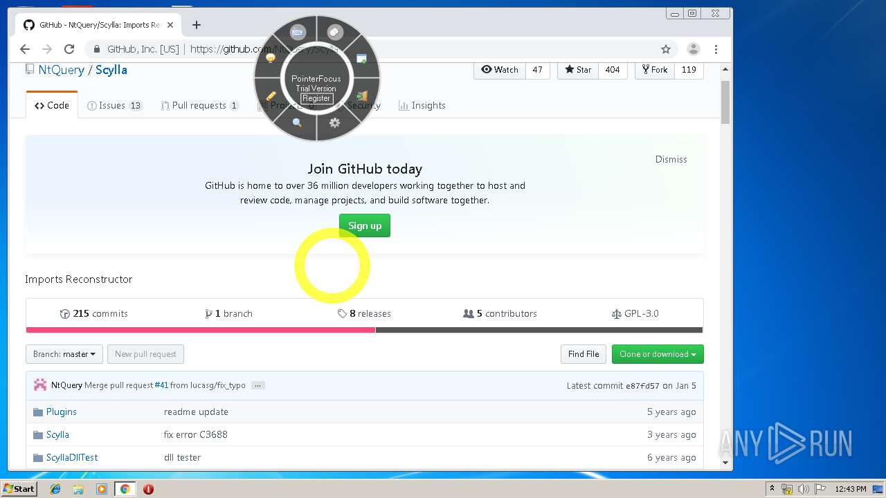Open the volume control in system tray
Image resolution: width=886 pixels, height=498 pixels.
point(803,489)
